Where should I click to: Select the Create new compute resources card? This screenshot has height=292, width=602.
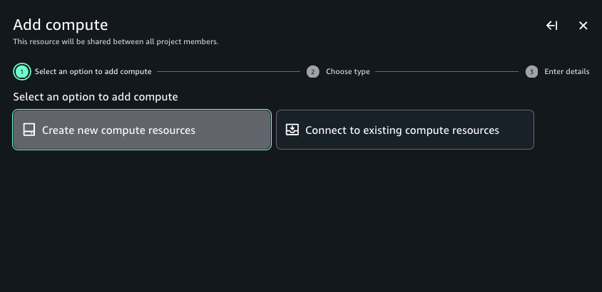pos(142,130)
